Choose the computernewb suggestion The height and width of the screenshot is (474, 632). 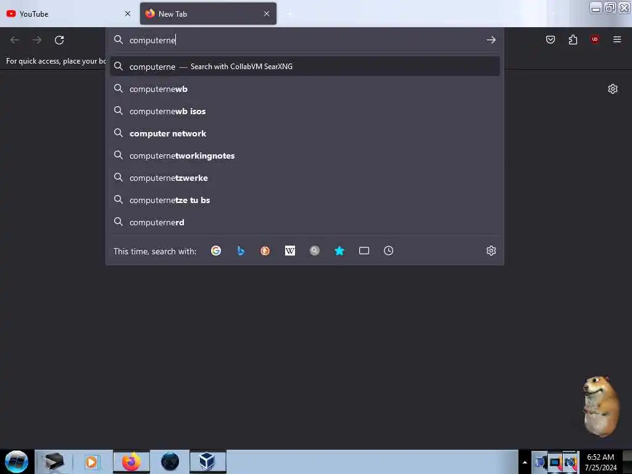(305, 89)
